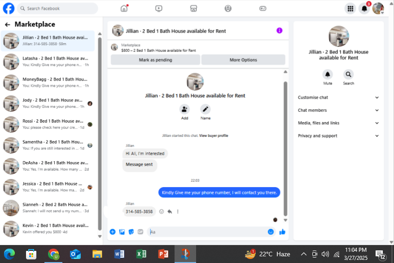This screenshot has height=263, width=394.
Task: Click the 'Hi Ali, I'm interested' message
Action: [x=145, y=153]
